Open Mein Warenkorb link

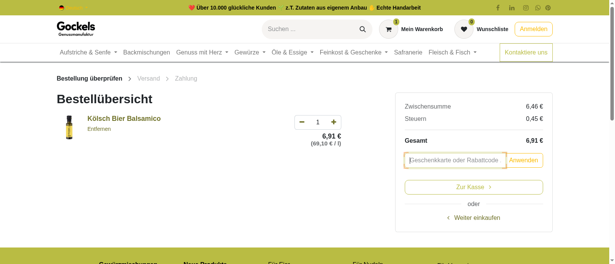tap(422, 29)
